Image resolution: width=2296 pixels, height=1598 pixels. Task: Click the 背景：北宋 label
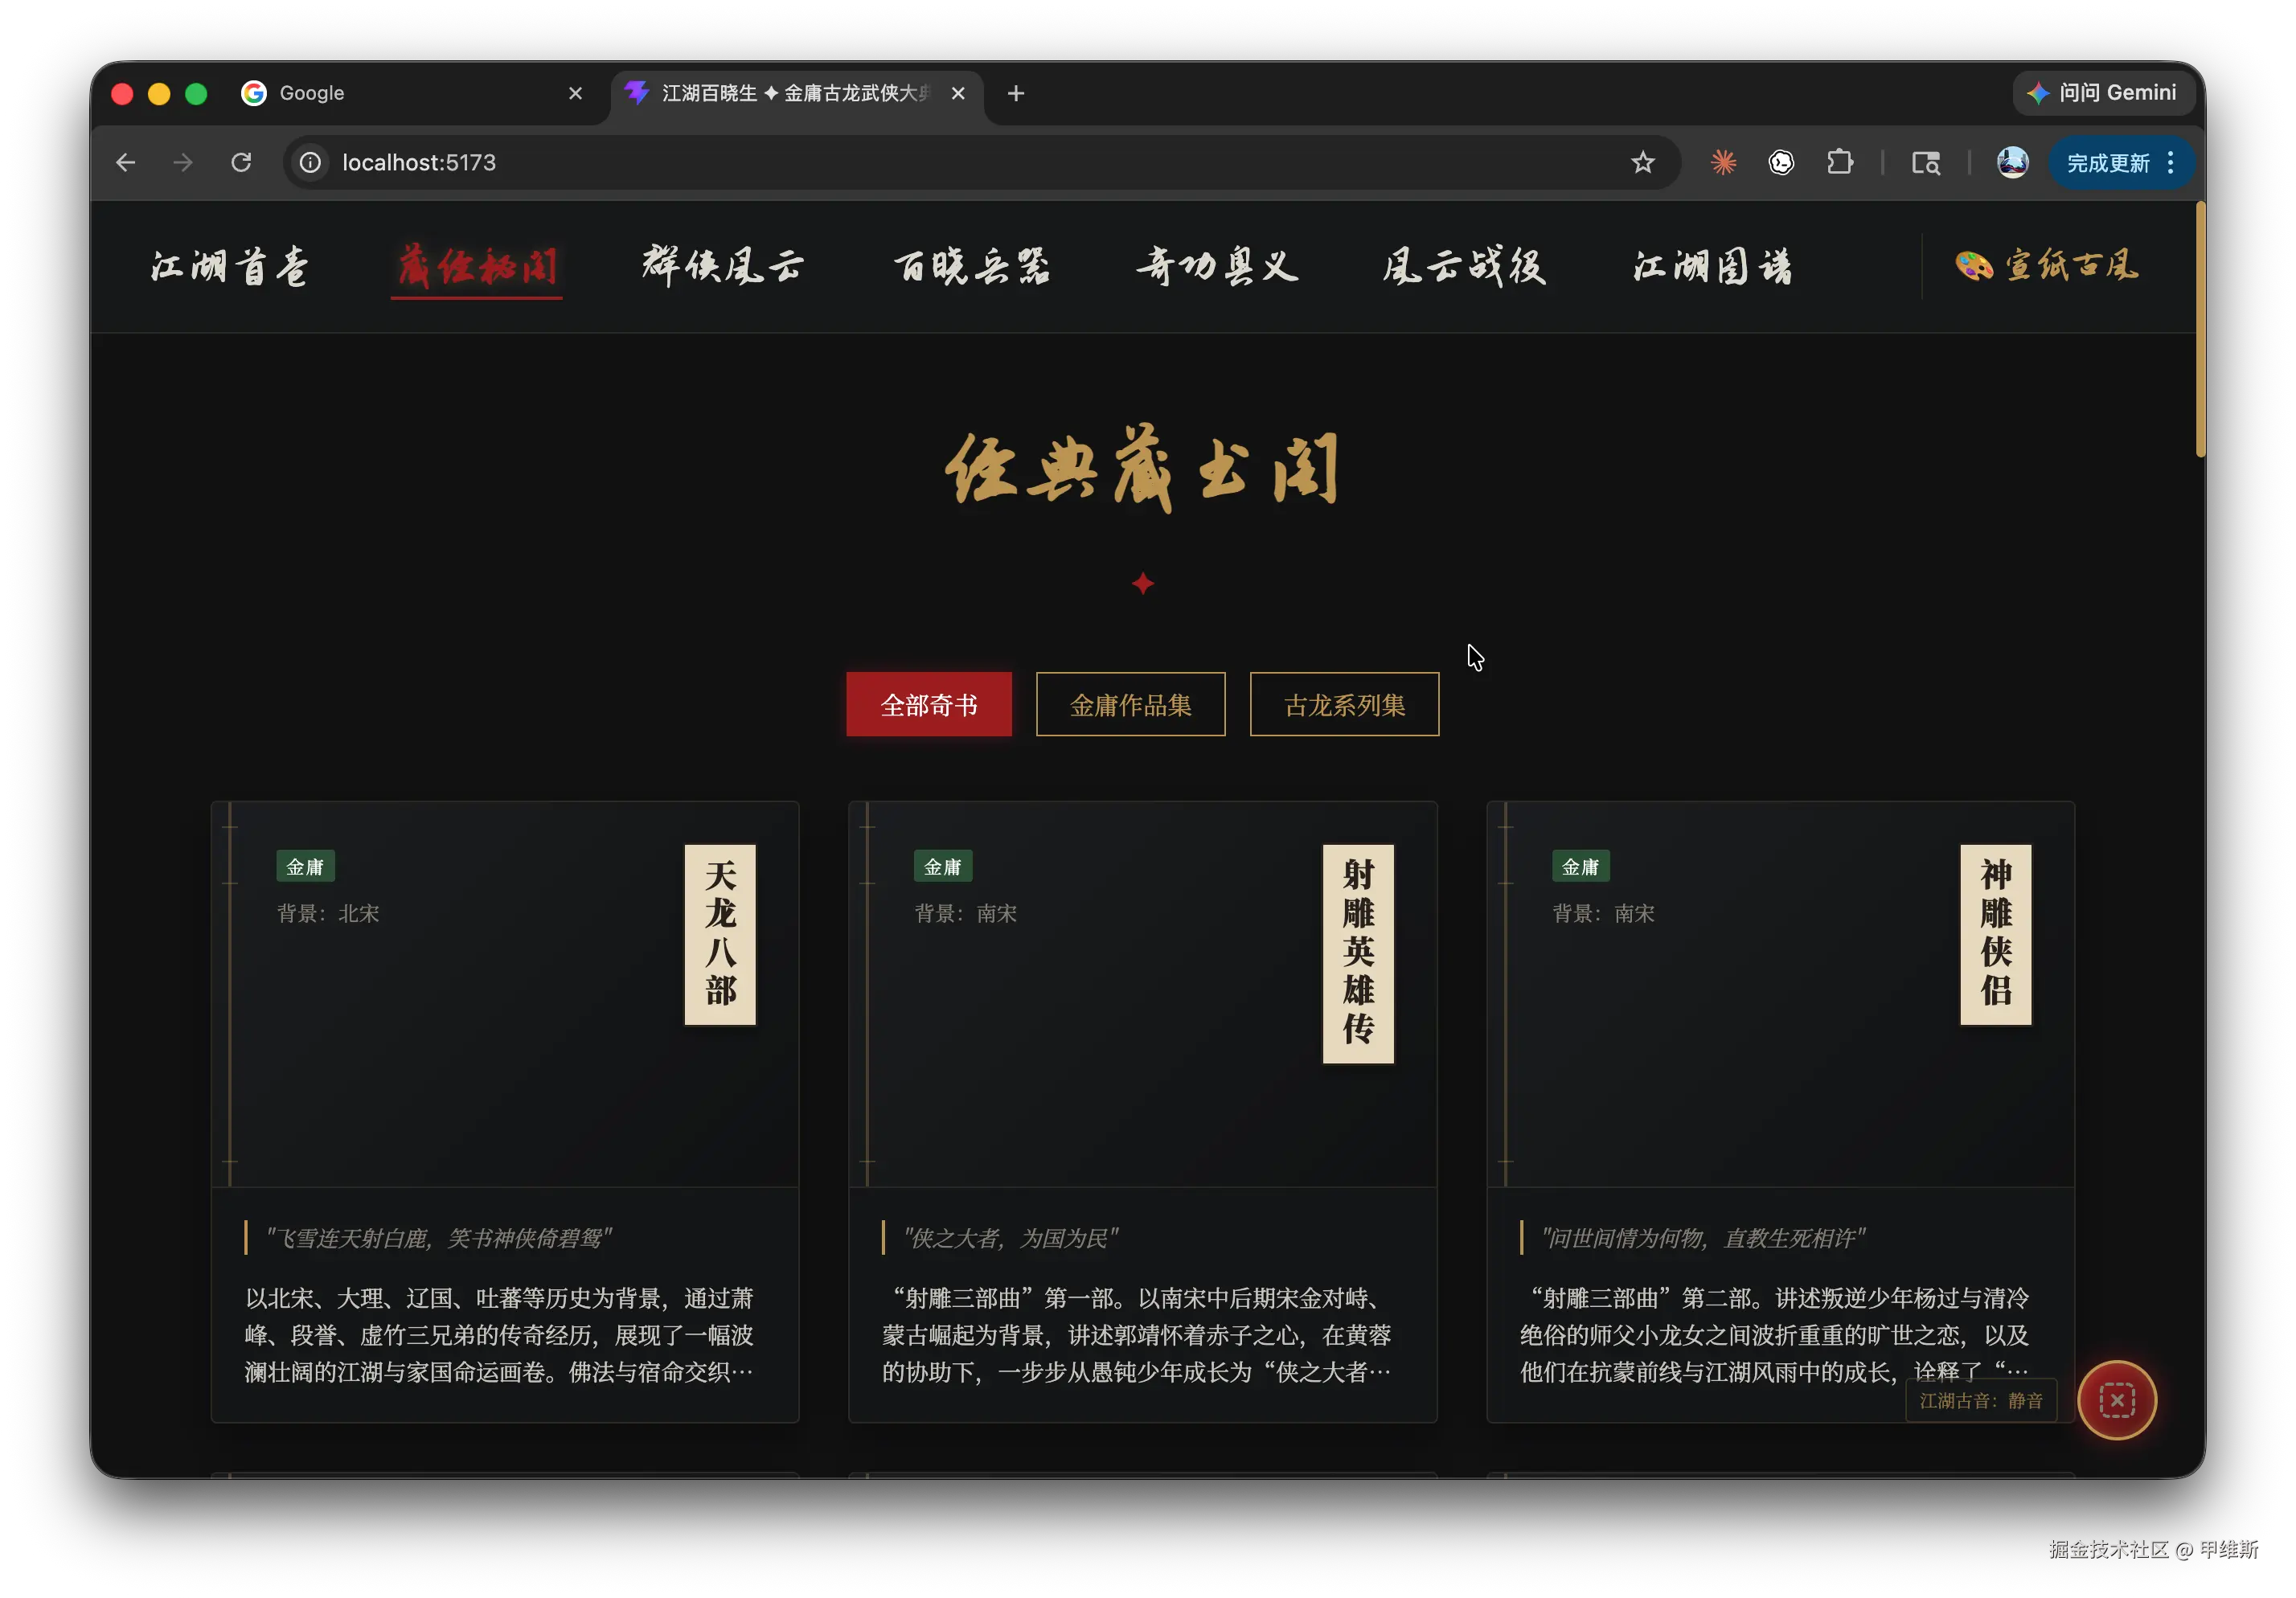tap(328, 913)
